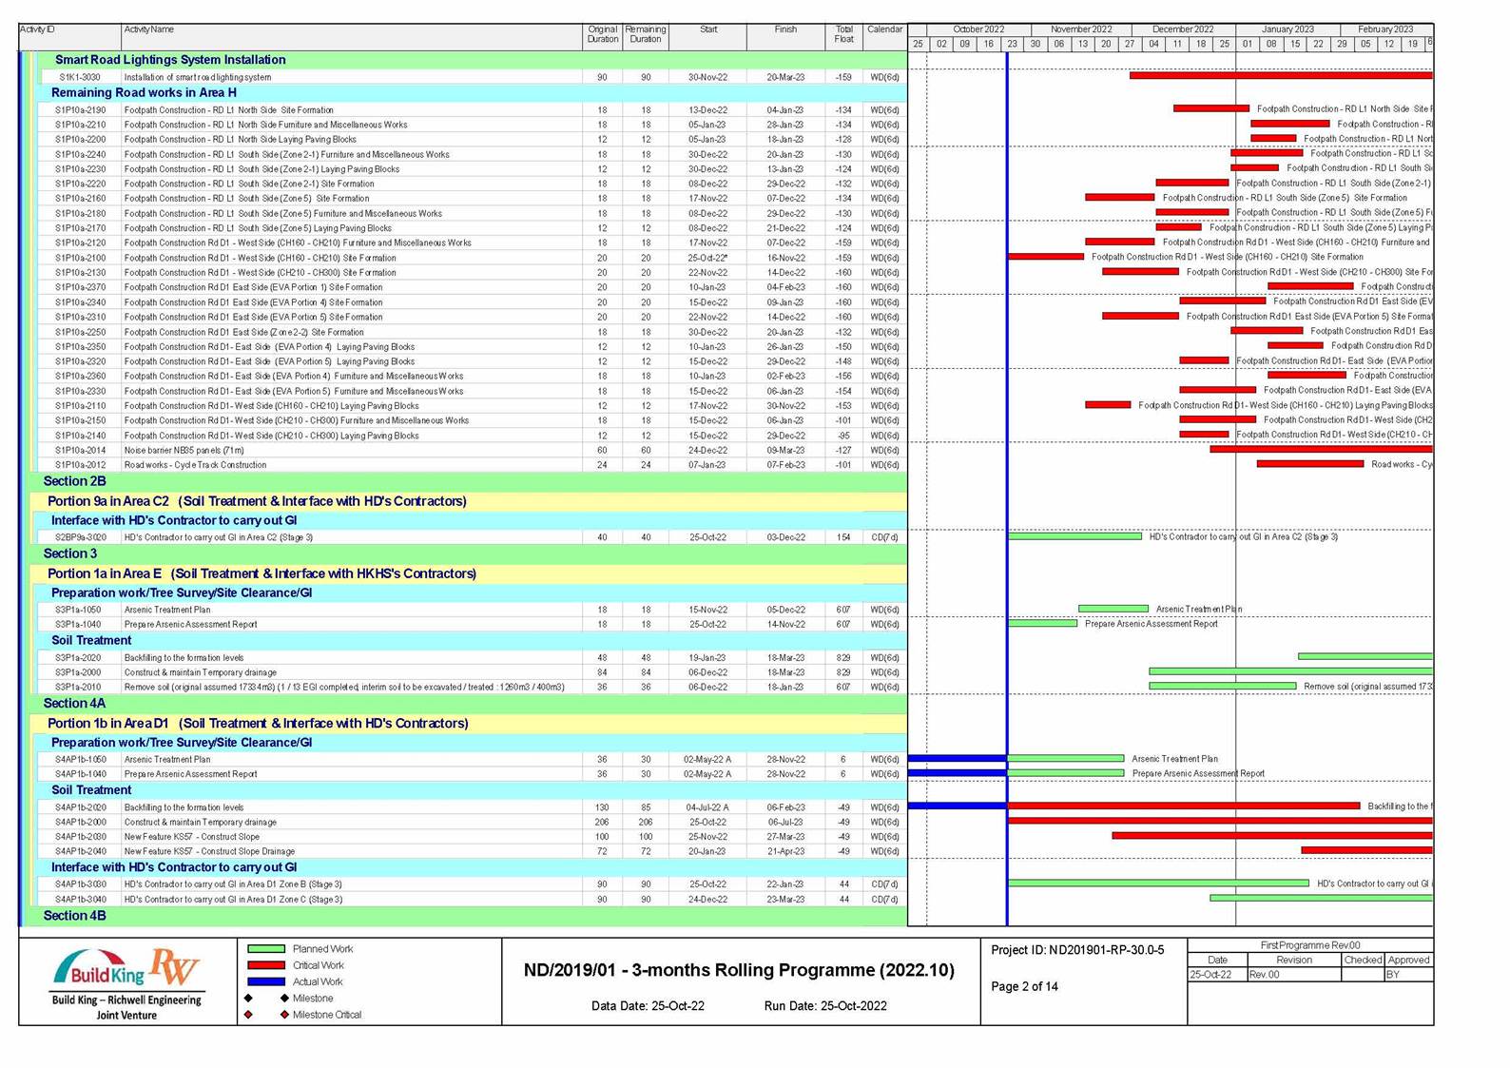This screenshot has height=1068, width=1510.
Task: Select Remaining Road works in Area H band
Action: (x=473, y=93)
